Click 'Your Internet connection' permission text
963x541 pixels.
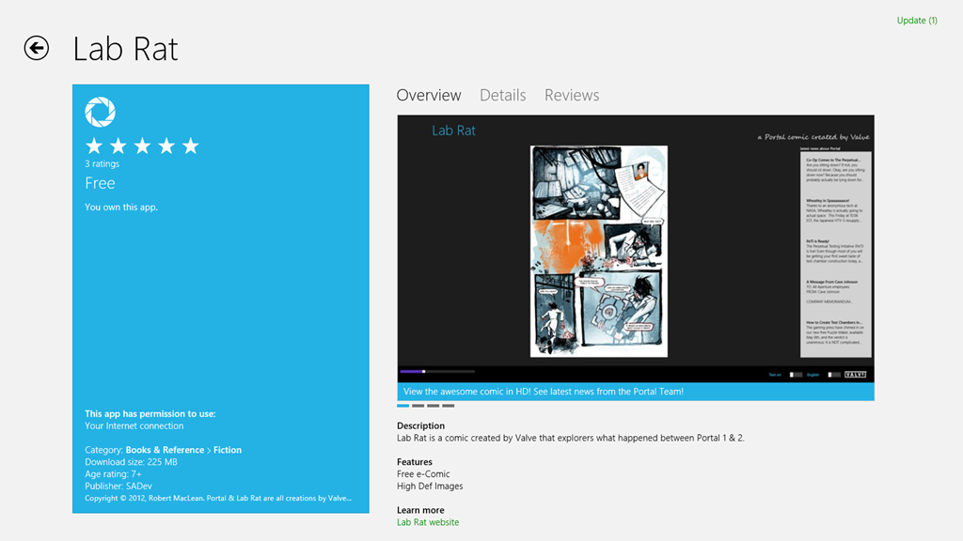134,425
